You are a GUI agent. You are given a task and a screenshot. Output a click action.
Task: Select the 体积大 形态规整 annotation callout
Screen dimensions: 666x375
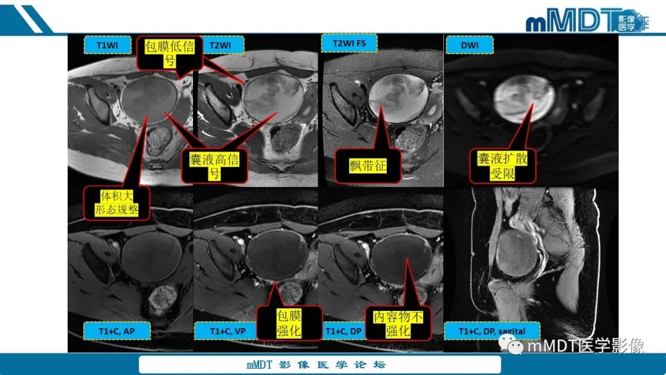pyautogui.click(x=117, y=203)
